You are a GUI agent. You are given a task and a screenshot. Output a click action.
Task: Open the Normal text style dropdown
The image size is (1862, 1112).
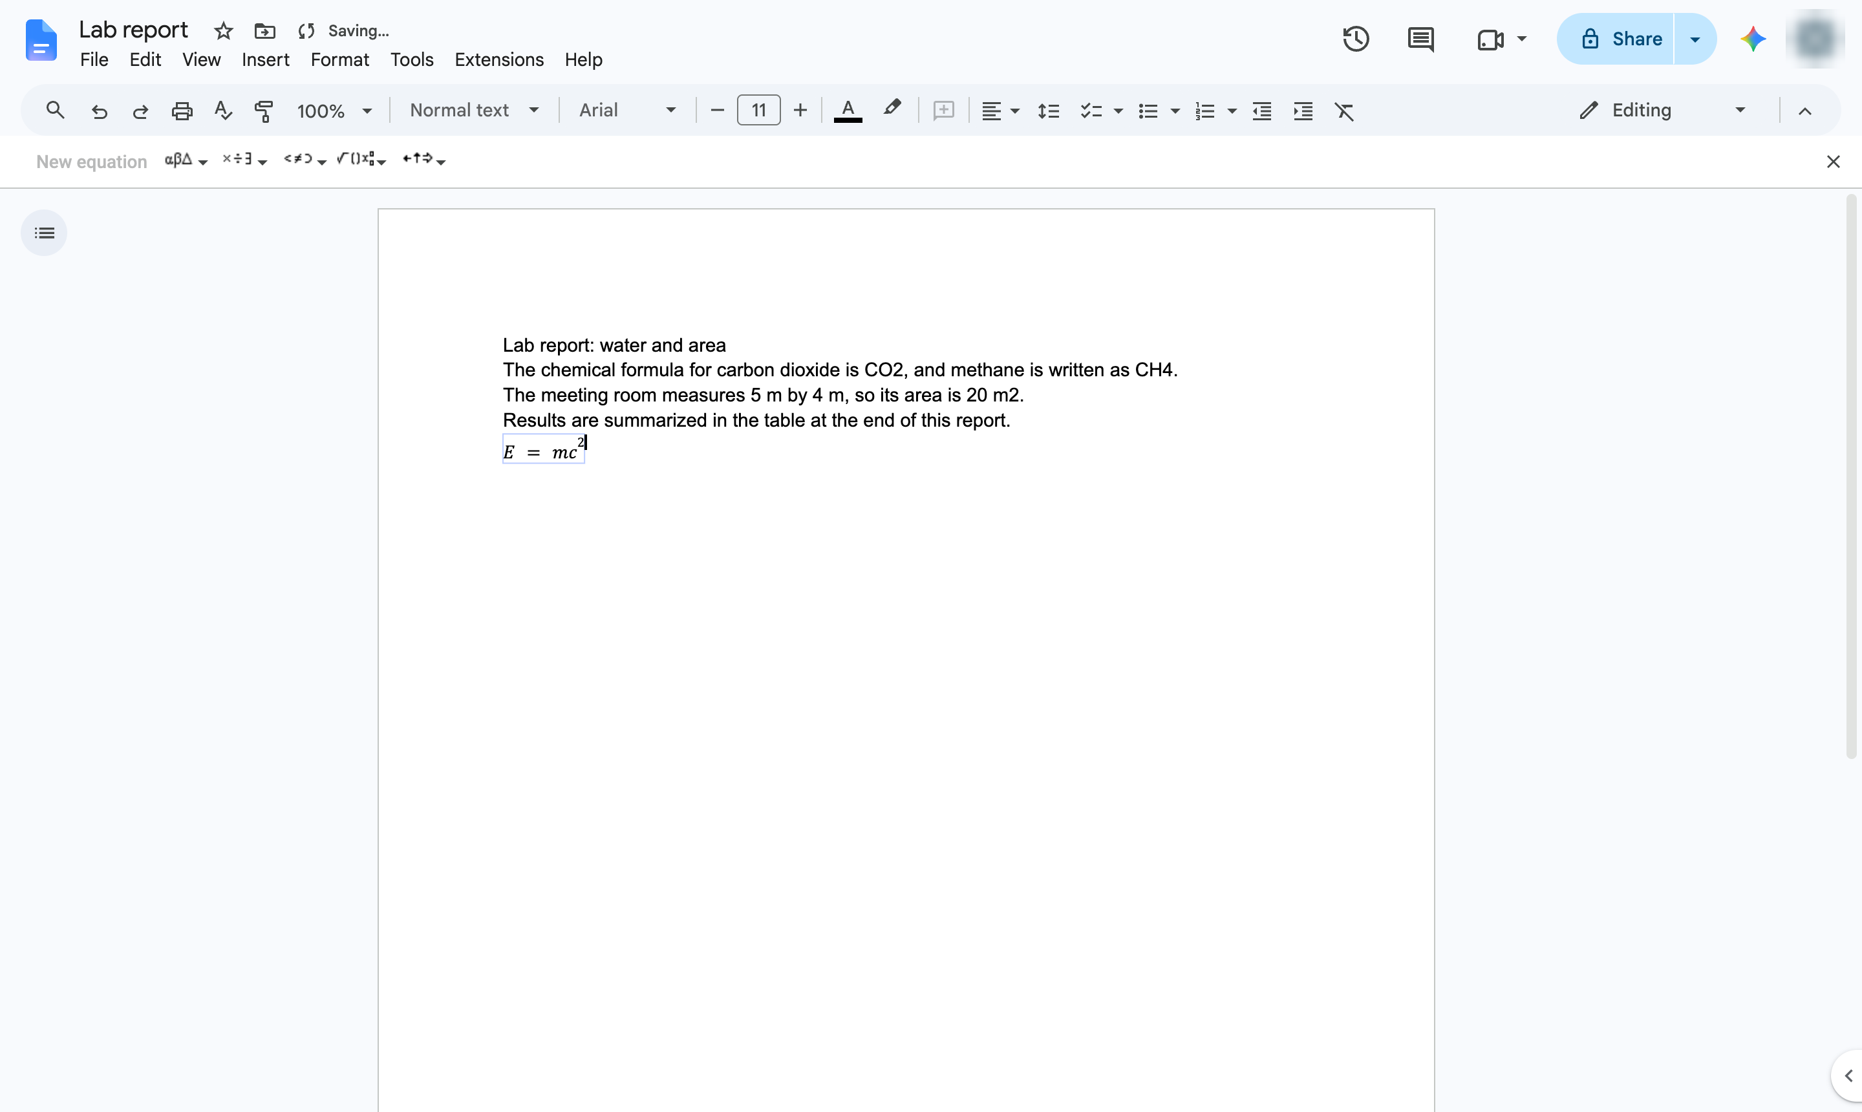(473, 110)
